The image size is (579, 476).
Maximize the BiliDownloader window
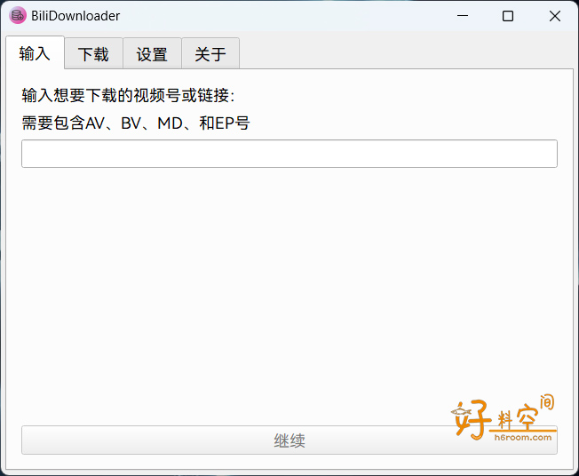pyautogui.click(x=508, y=16)
